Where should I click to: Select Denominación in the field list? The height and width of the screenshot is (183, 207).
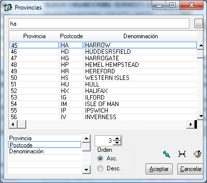pyautogui.click(x=45, y=151)
